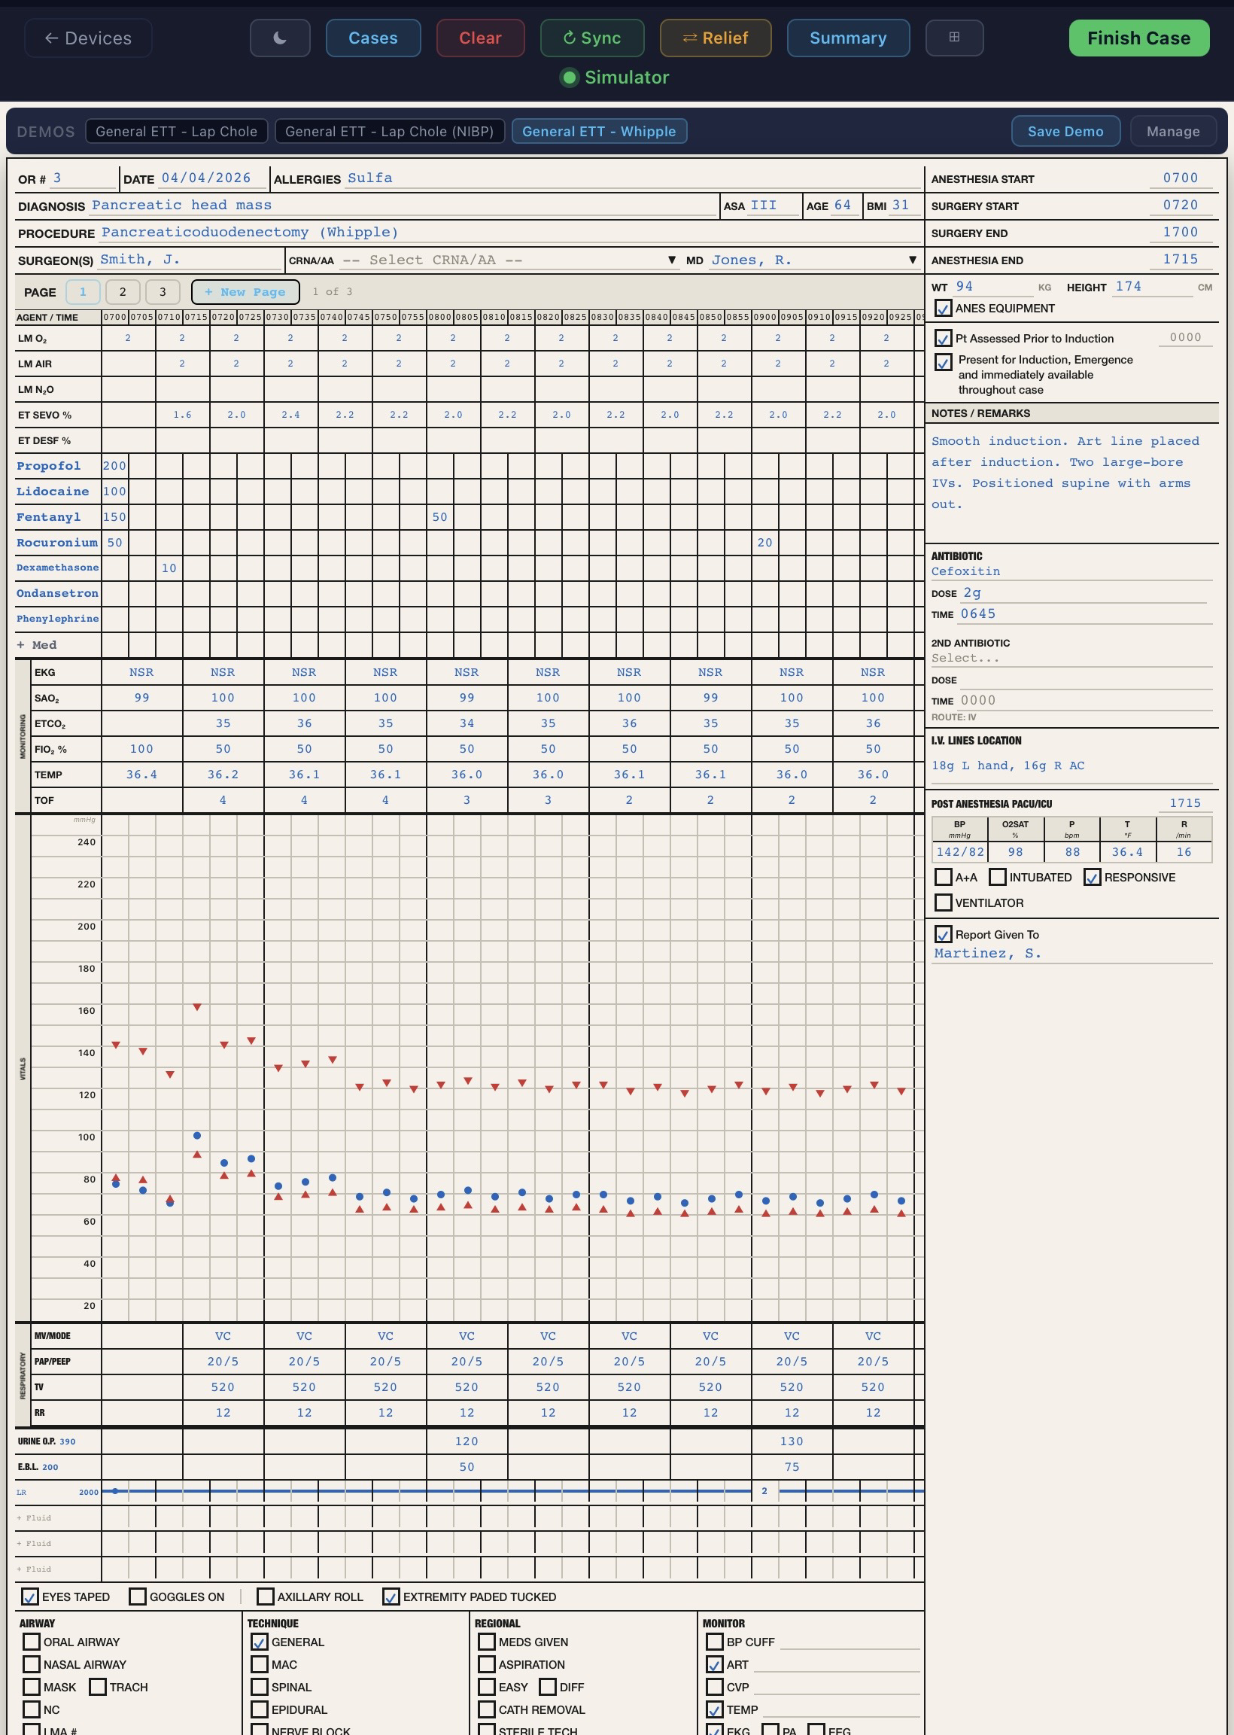Finish the case
The height and width of the screenshot is (1735, 1234).
1138,38
